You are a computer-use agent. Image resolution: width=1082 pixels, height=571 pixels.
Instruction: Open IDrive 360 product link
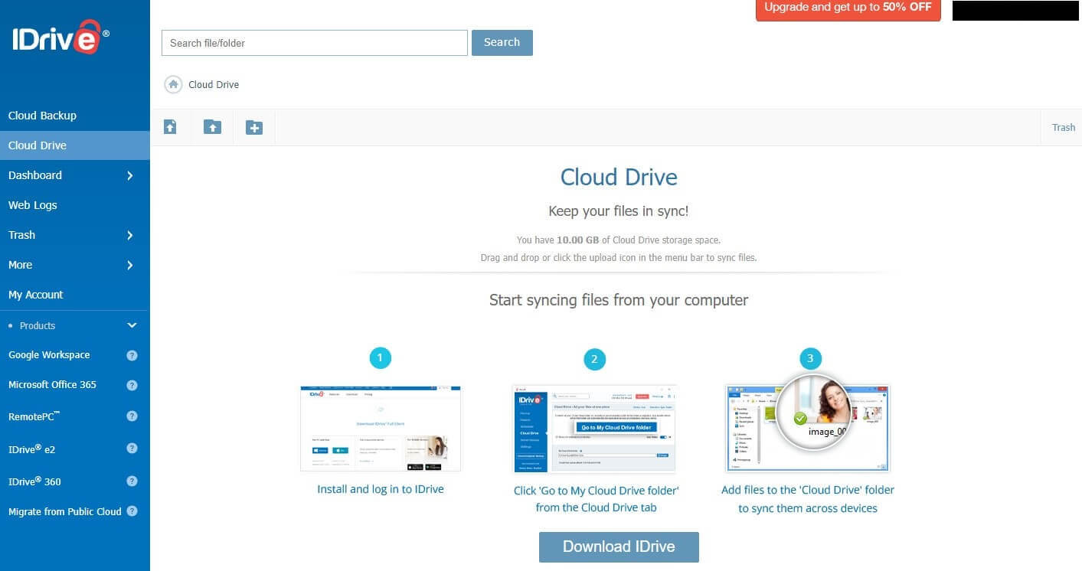(x=34, y=481)
